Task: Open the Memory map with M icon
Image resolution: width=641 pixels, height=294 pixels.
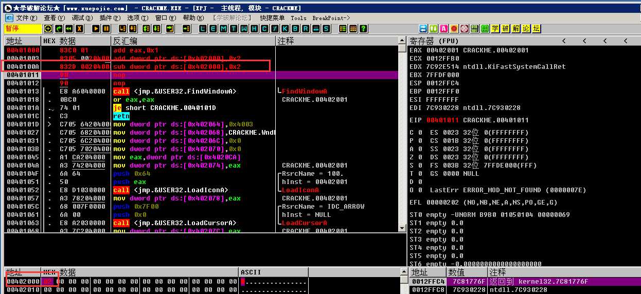Action: (x=223, y=29)
